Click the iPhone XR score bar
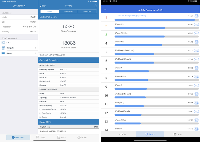 [157, 45]
